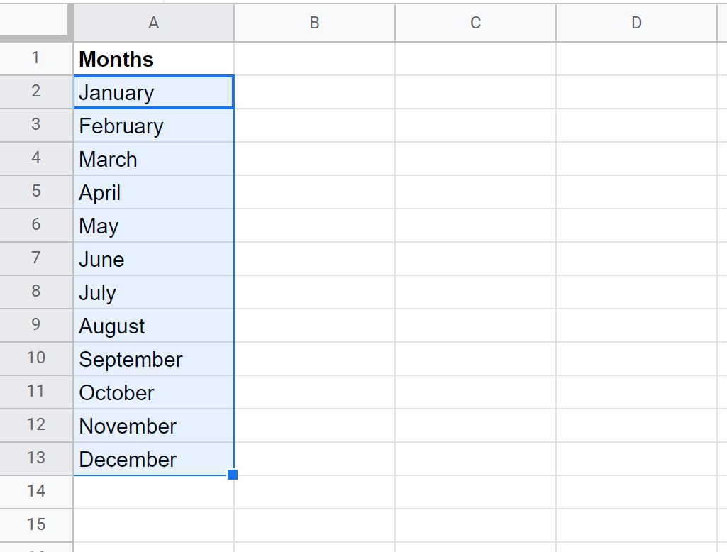This screenshot has height=552, width=727.
Task: Click the cell containing February
Action: click(153, 126)
